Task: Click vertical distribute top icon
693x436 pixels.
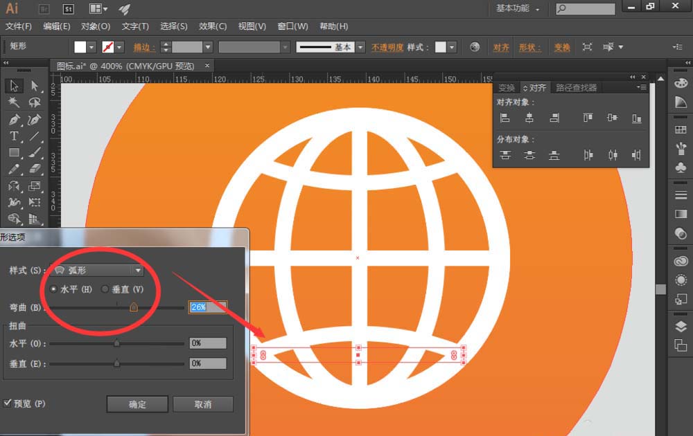Action: click(505, 155)
